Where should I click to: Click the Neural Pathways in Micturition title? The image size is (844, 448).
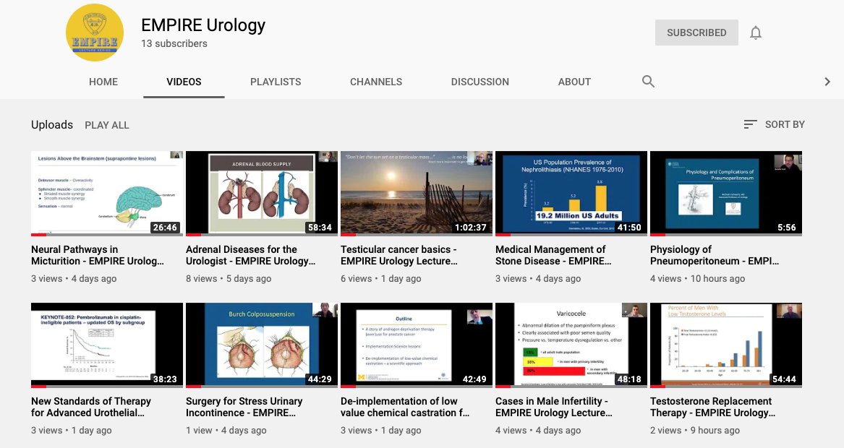pos(98,255)
